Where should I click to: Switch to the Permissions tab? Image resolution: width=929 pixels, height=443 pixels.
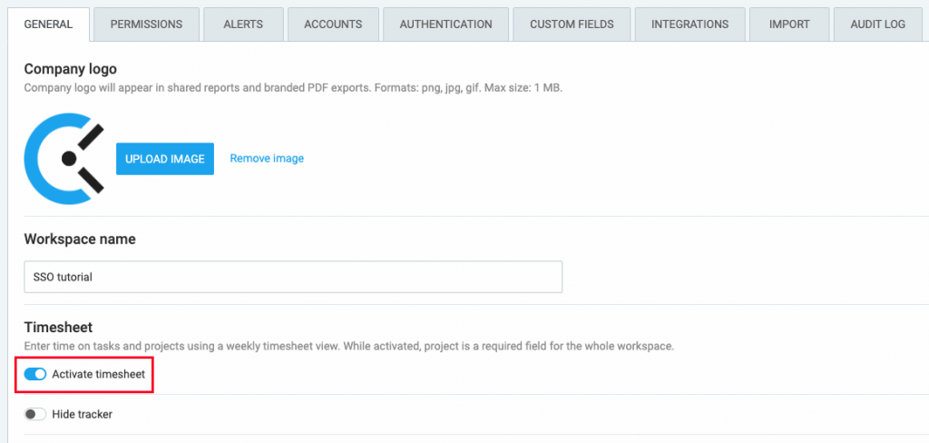pyautogui.click(x=146, y=25)
